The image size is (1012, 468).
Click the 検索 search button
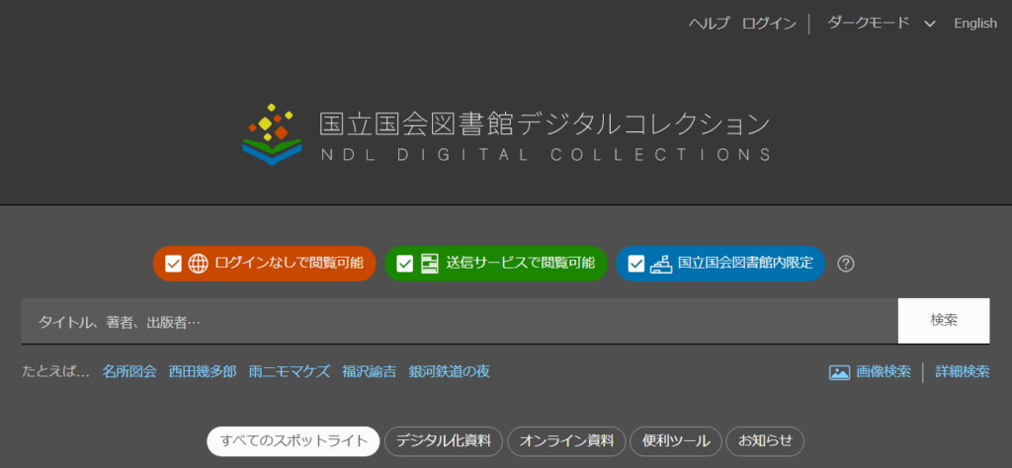pos(944,320)
